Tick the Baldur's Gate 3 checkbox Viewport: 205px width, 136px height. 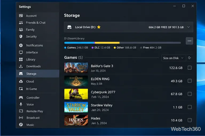[190, 68]
